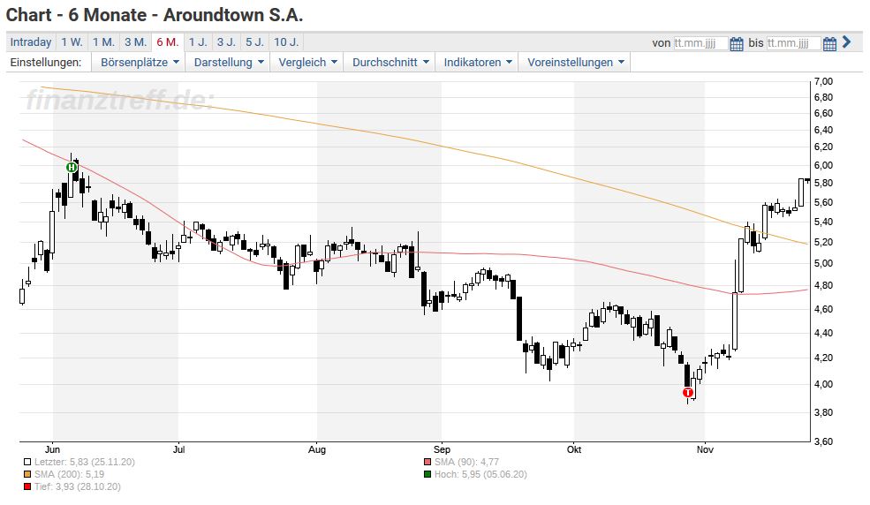Screen dimensions: 870x505
Task: Select the 3 M. time range tab
Action: pos(135,42)
